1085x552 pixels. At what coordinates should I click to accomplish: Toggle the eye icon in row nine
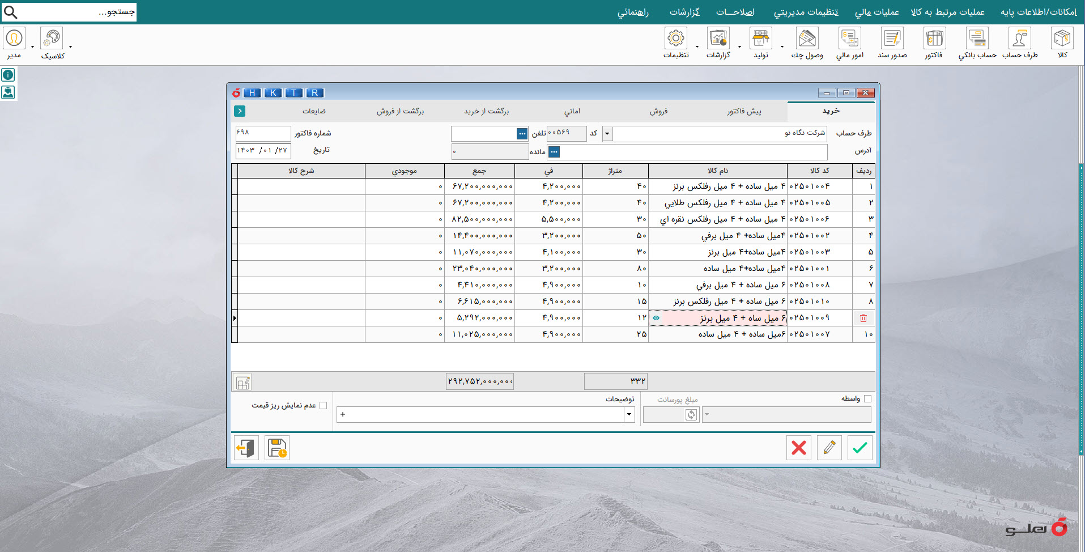(656, 318)
